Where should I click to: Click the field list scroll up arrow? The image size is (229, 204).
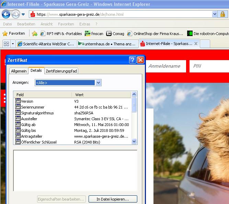coord(134,94)
